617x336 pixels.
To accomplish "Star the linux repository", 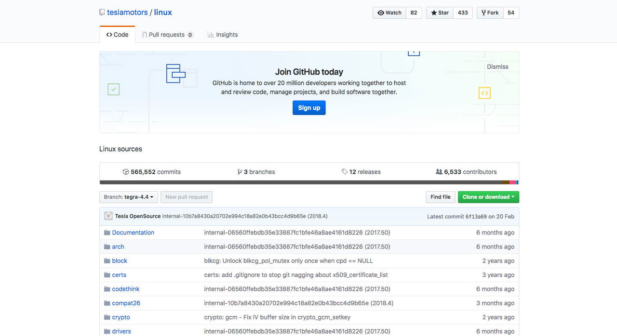I will tap(440, 13).
